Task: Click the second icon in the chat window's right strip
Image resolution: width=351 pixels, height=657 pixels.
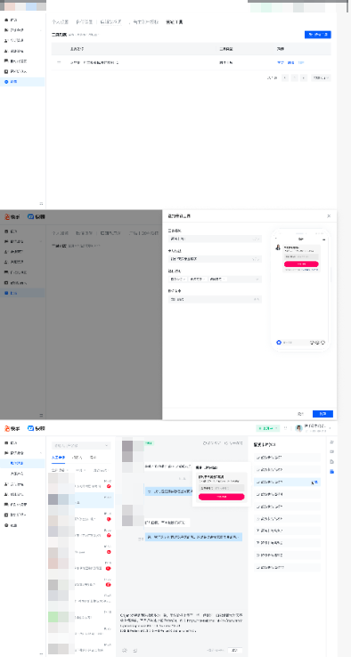Action: coord(331,451)
